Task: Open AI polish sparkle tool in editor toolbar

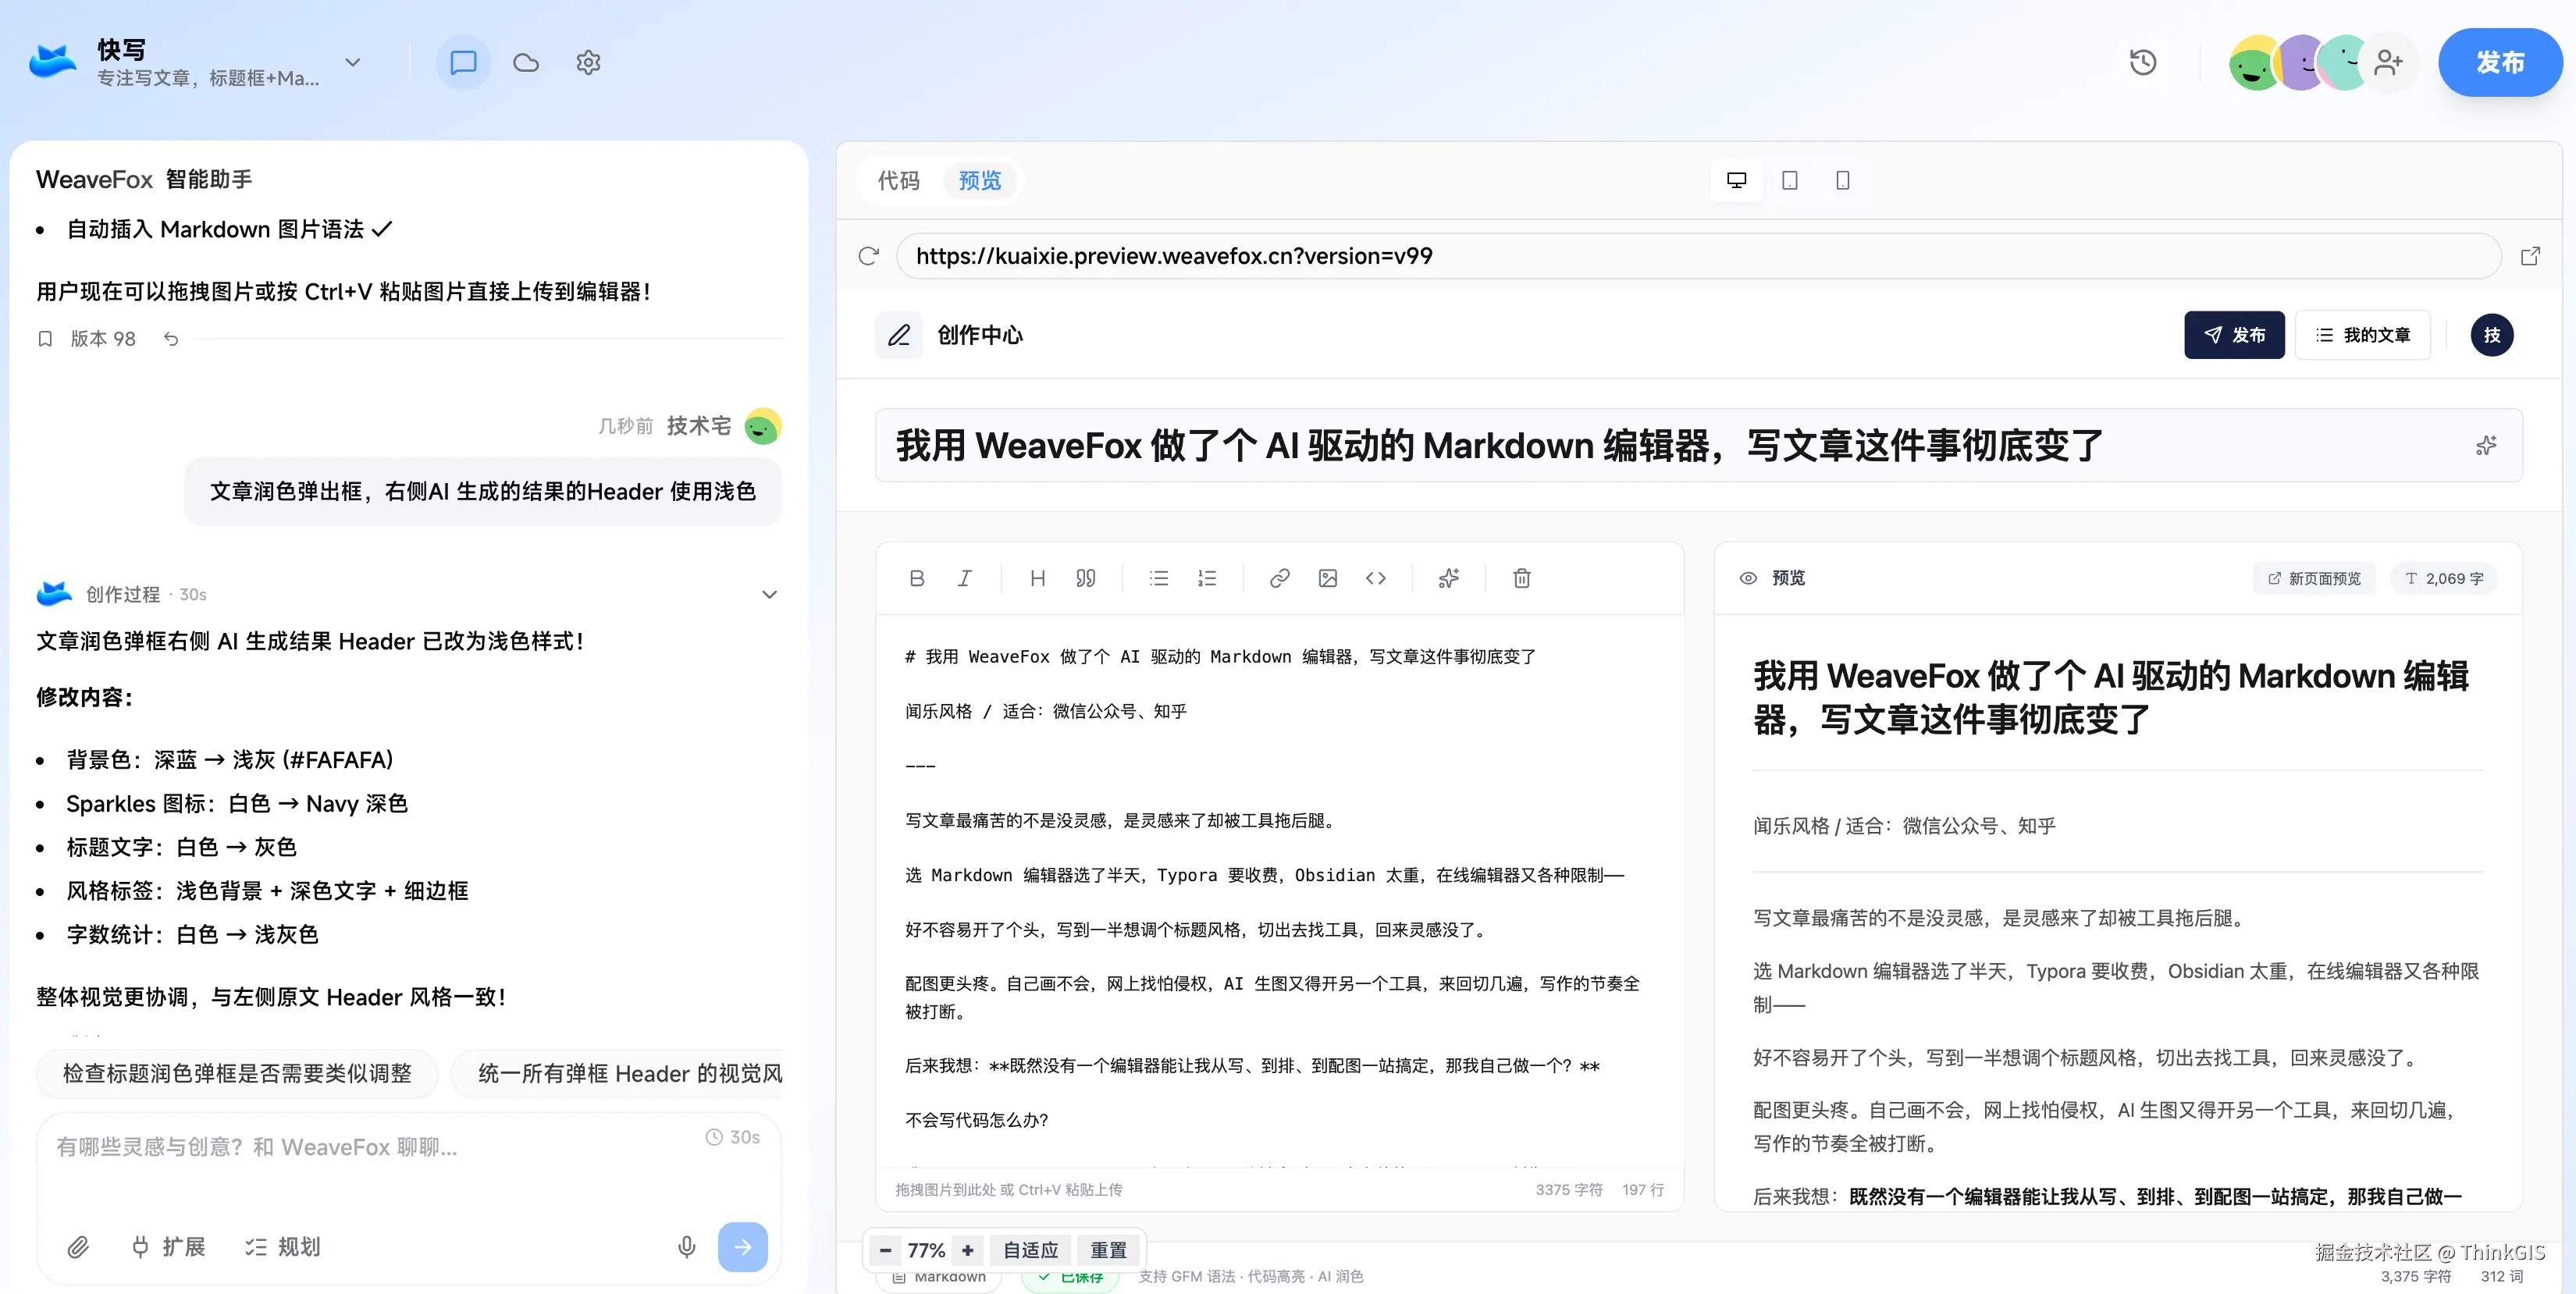Action: click(x=1449, y=578)
